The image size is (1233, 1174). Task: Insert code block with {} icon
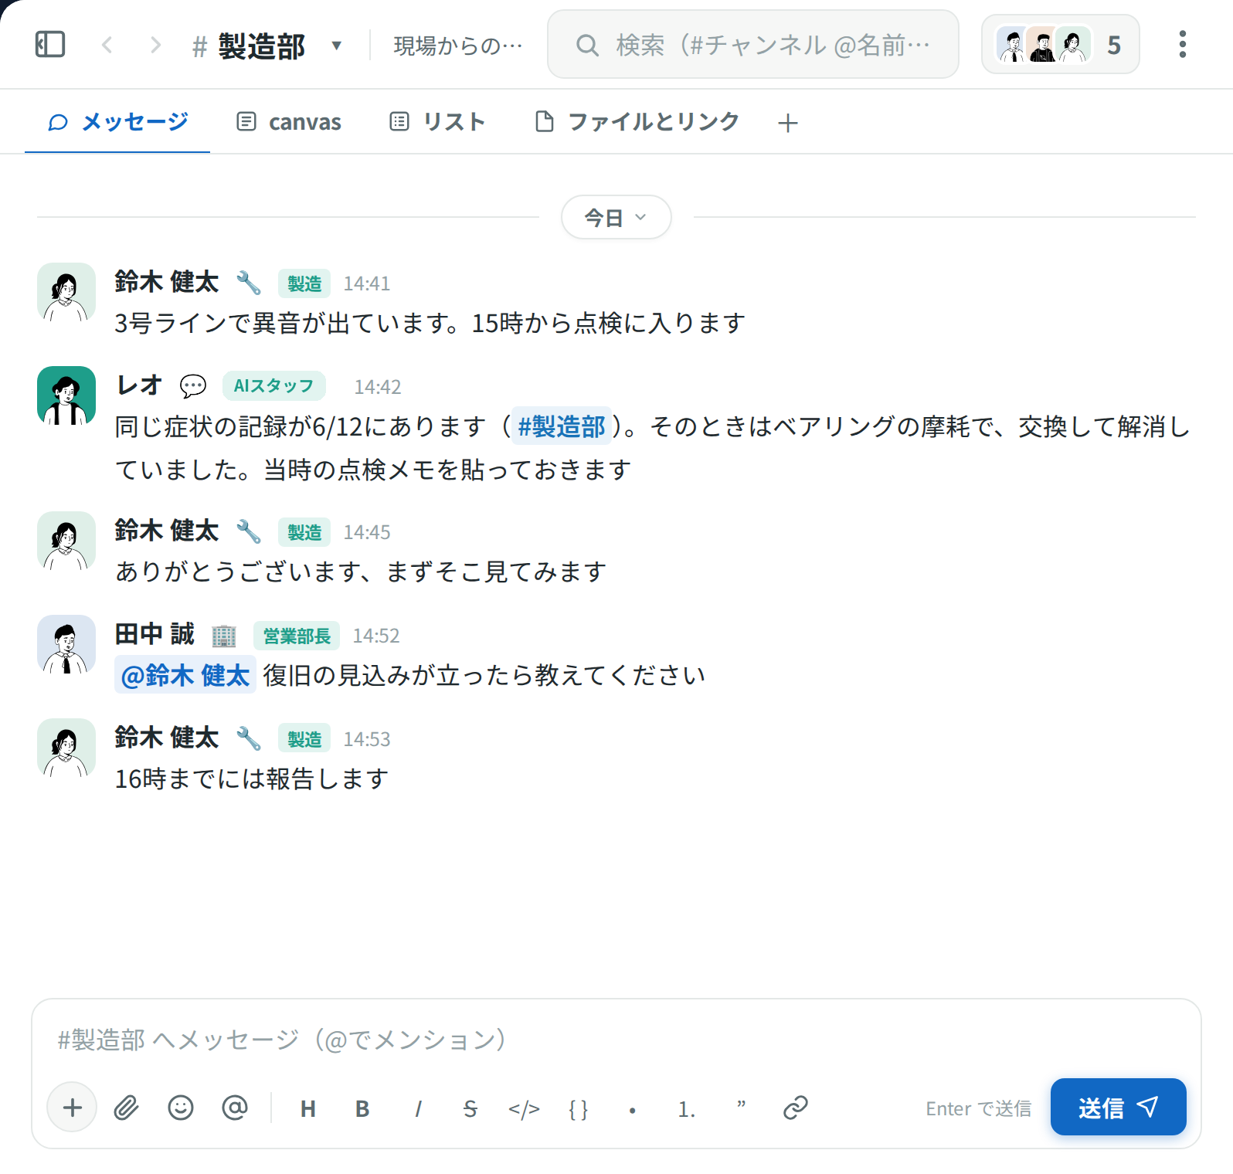click(x=579, y=1109)
